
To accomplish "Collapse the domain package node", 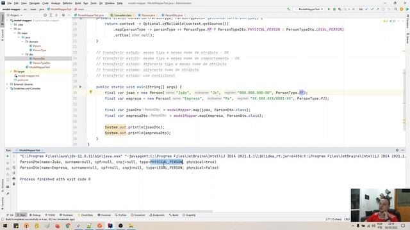I will 23,42.
